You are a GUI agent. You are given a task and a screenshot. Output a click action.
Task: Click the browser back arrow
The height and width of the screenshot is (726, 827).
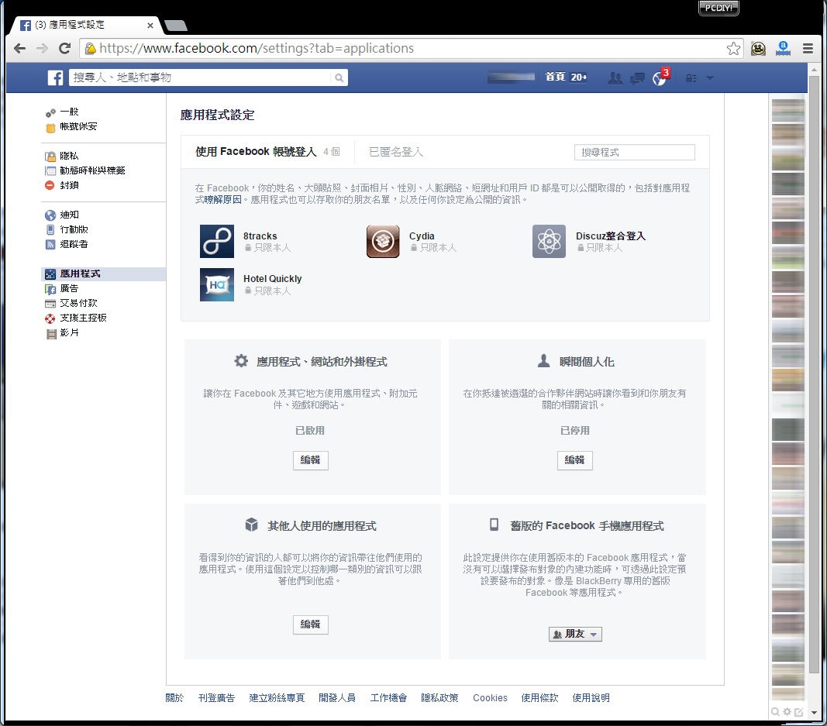coord(19,49)
